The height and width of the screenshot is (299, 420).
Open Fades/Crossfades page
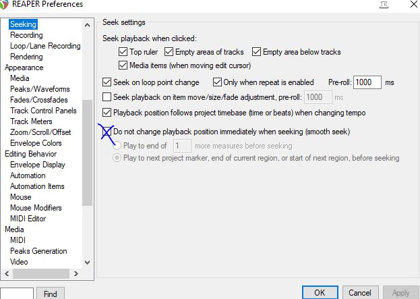[x=39, y=100]
